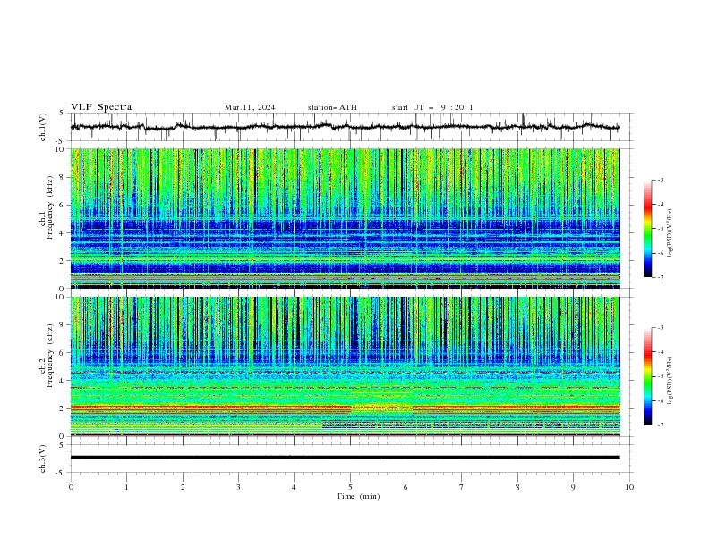Click the "-3" label on ch.1 color bar
The height and width of the screenshot is (547, 709).
[661, 180]
